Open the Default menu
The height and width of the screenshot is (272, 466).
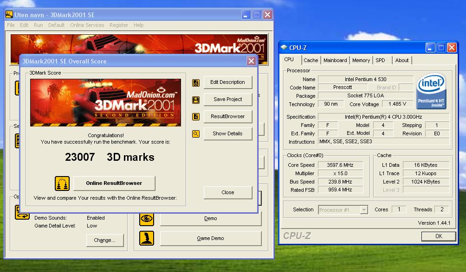coord(57,25)
